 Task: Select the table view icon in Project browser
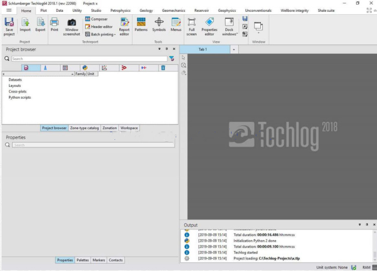65,68
